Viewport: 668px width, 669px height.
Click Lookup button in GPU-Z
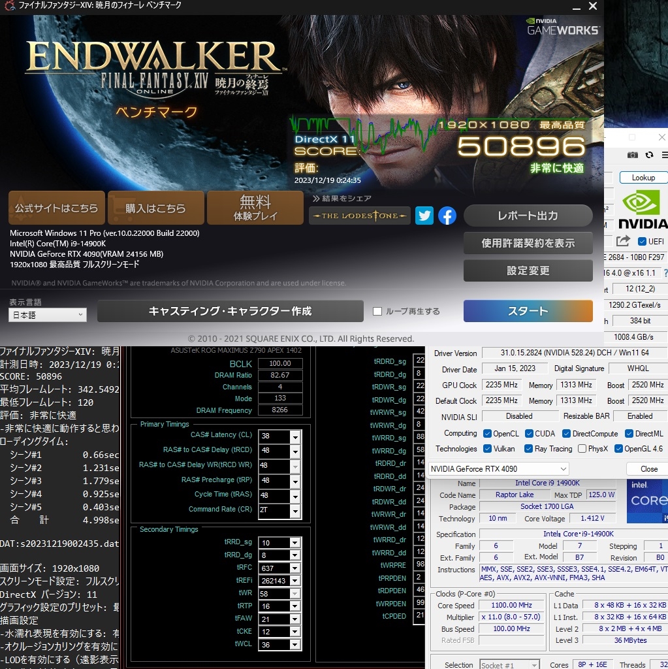pyautogui.click(x=643, y=178)
